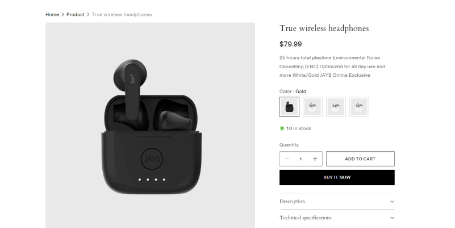Click the green in-stock indicator dot
Viewport: 455px width, 228px height.
[x=282, y=128]
